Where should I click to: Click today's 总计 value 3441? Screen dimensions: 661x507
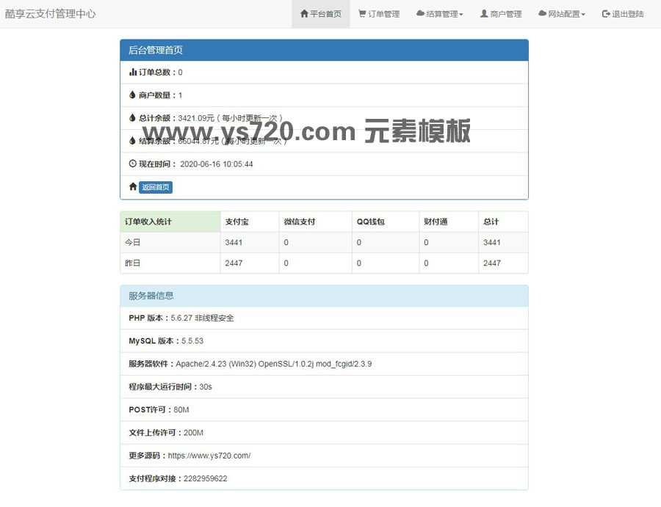pyautogui.click(x=491, y=242)
